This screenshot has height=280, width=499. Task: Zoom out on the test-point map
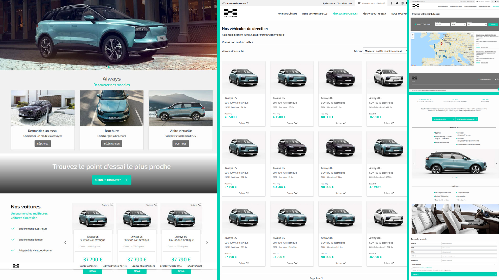(x=413, y=38)
